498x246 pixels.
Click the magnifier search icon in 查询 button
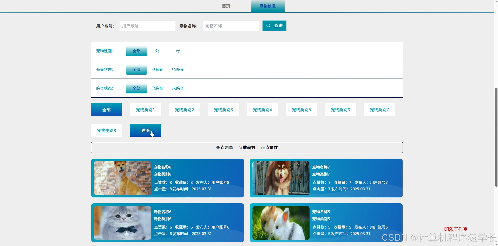[x=268, y=25]
